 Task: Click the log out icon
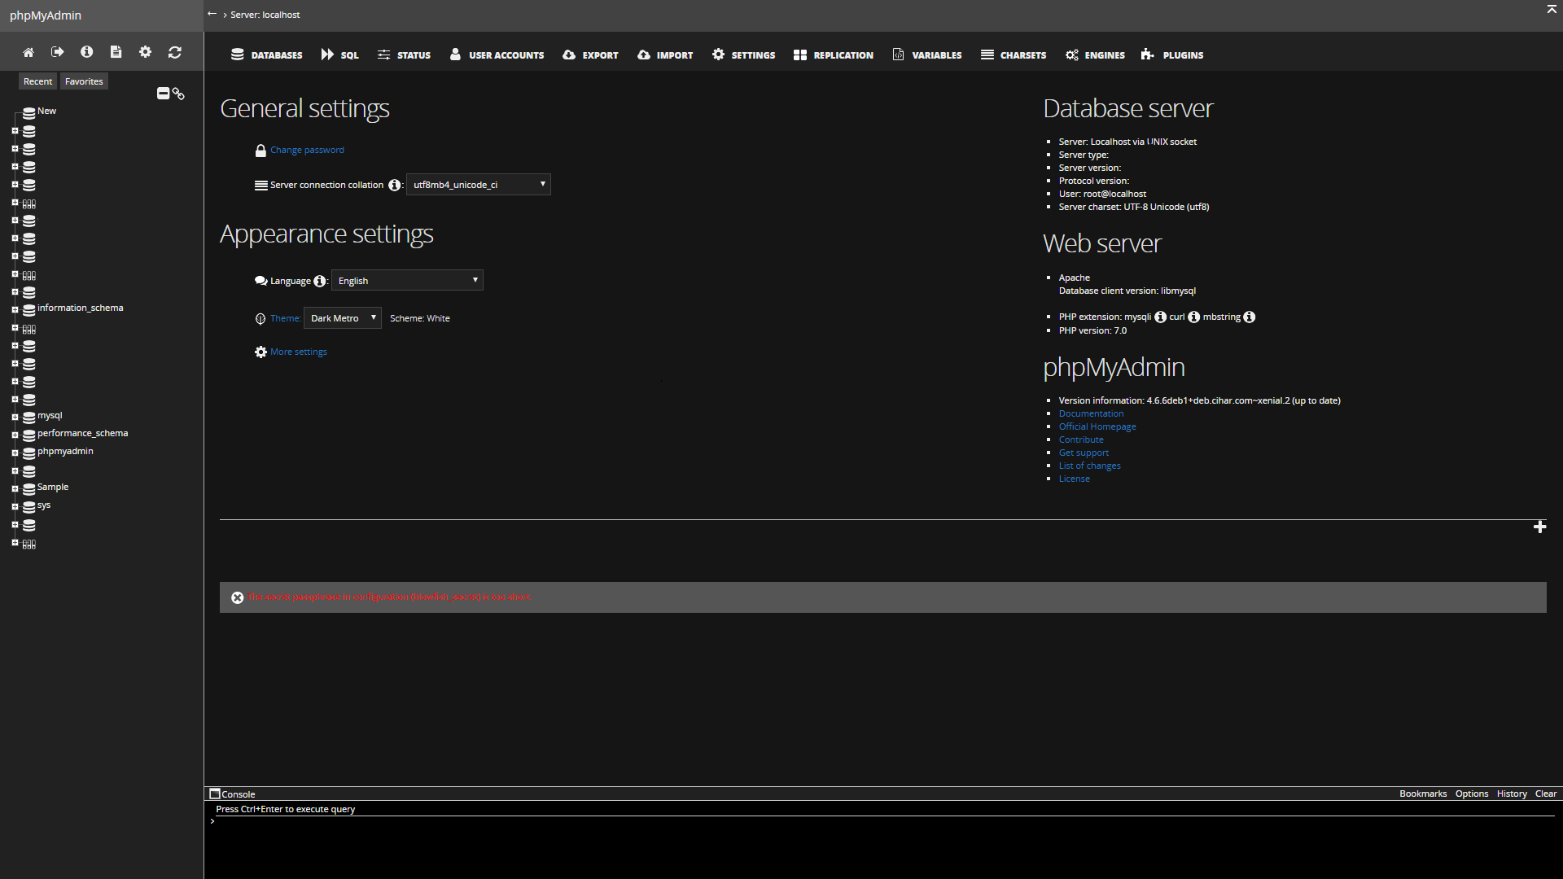pyautogui.click(x=58, y=52)
